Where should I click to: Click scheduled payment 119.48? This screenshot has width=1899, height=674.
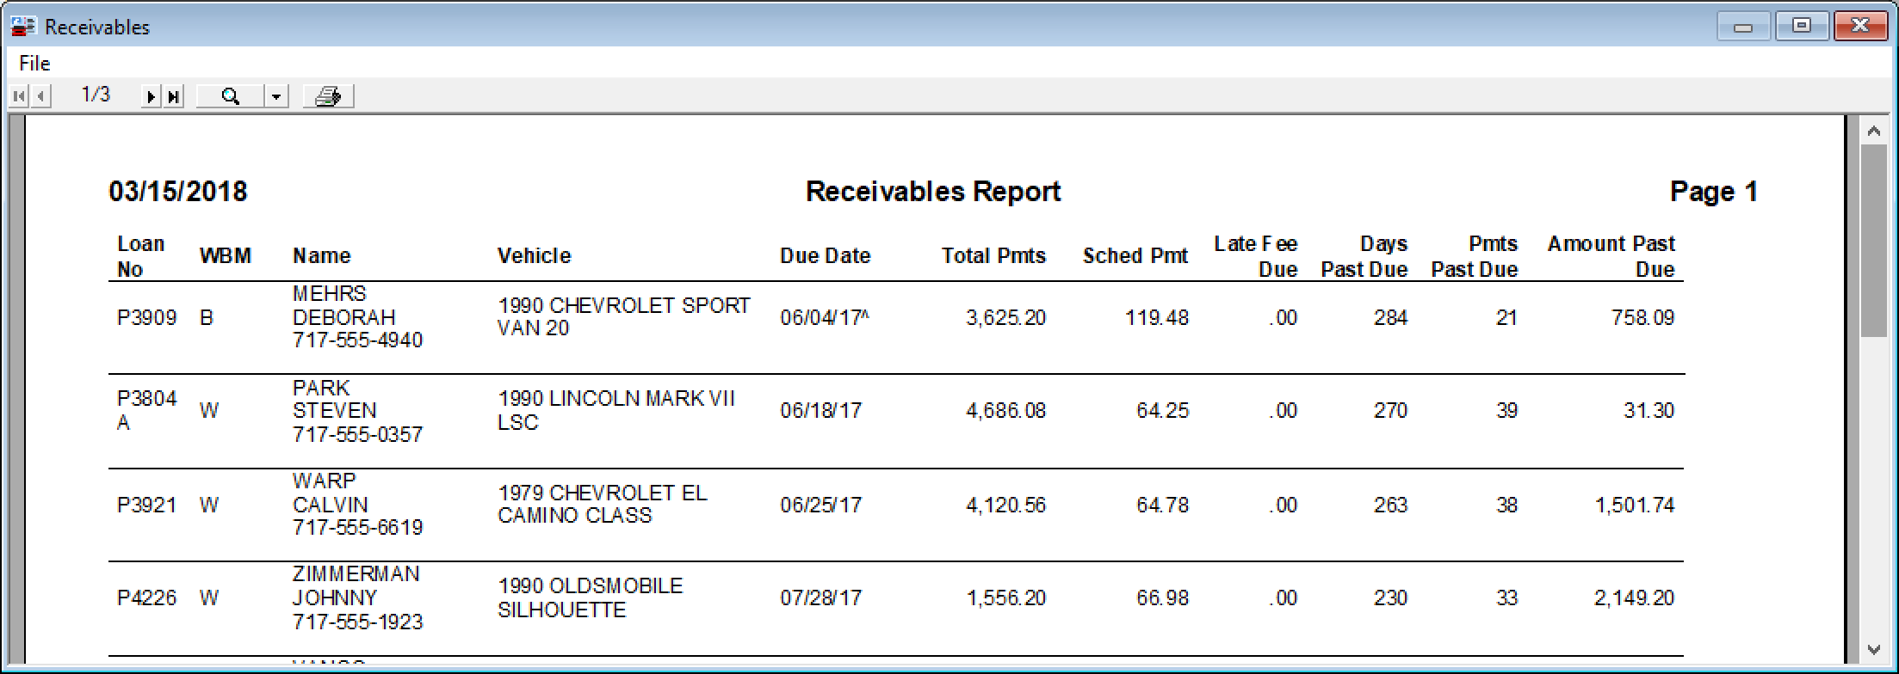click(x=1156, y=318)
